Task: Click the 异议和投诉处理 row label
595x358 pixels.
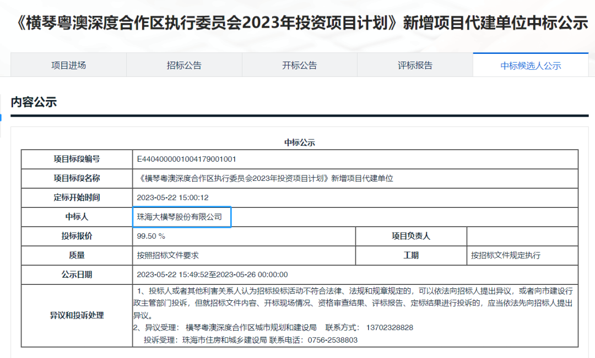Action: pyautogui.click(x=77, y=315)
